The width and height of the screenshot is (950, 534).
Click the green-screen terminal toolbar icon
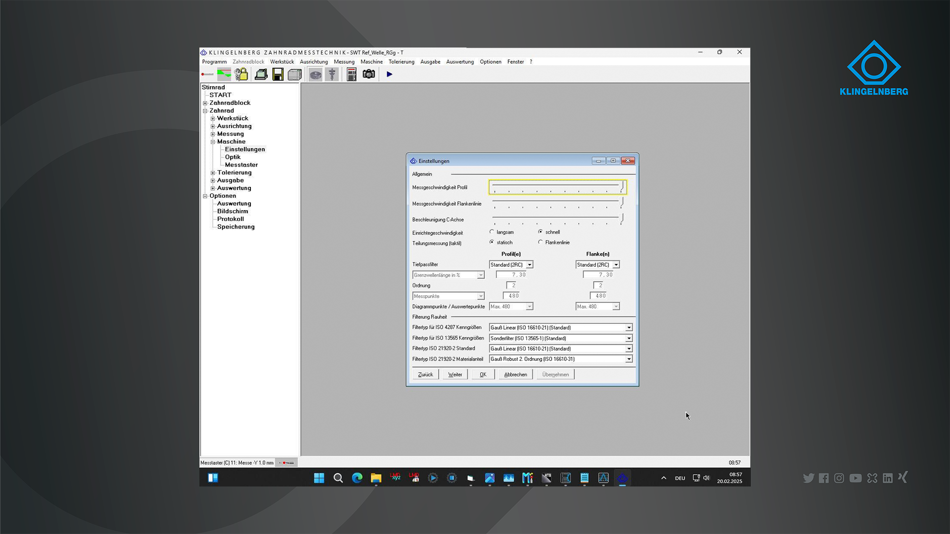[261, 74]
